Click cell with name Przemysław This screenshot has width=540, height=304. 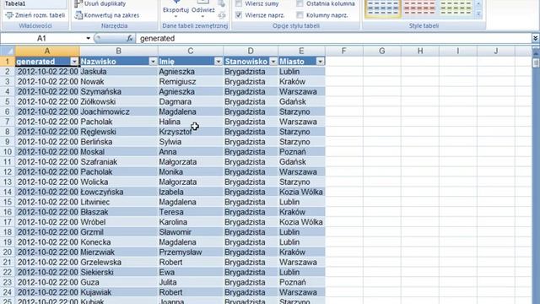pos(191,252)
